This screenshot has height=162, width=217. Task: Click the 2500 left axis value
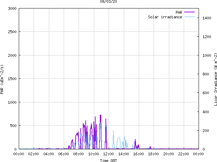point(12,32)
